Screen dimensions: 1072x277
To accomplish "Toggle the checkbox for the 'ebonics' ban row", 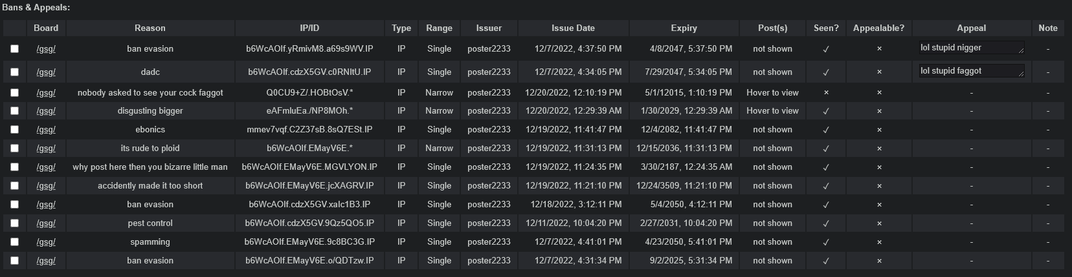I will tap(14, 130).
